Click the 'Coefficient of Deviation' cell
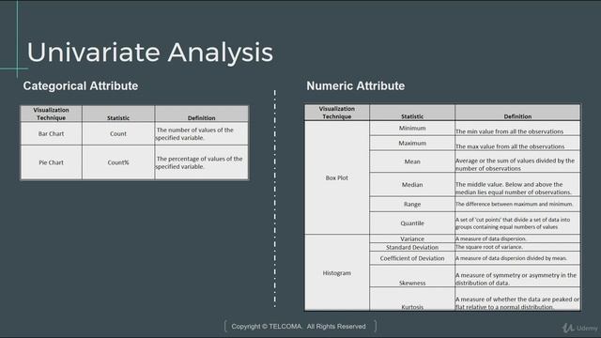The width and height of the screenshot is (601, 338). pos(412,258)
